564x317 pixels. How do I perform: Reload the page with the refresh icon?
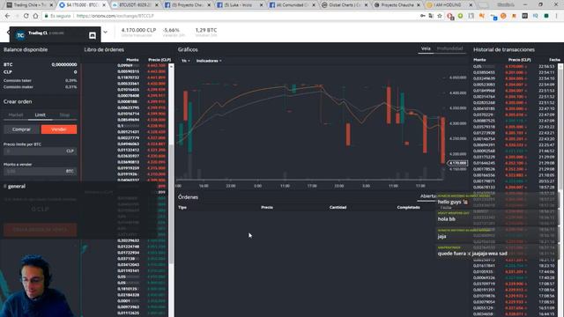(x=26, y=16)
